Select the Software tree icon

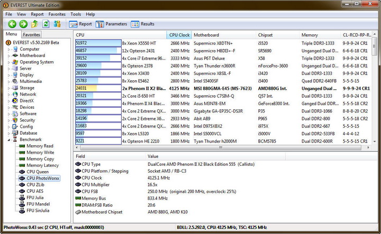coord(15,114)
